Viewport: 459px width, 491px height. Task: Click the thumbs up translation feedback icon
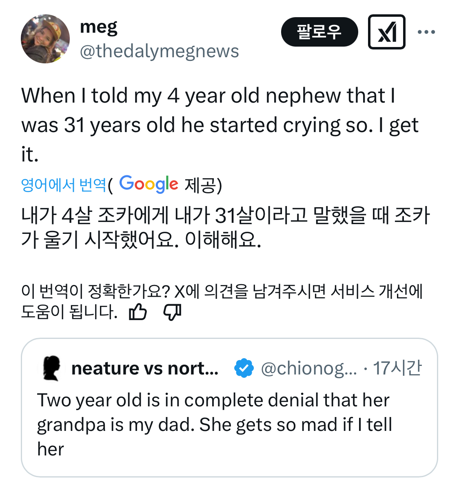coord(137,313)
